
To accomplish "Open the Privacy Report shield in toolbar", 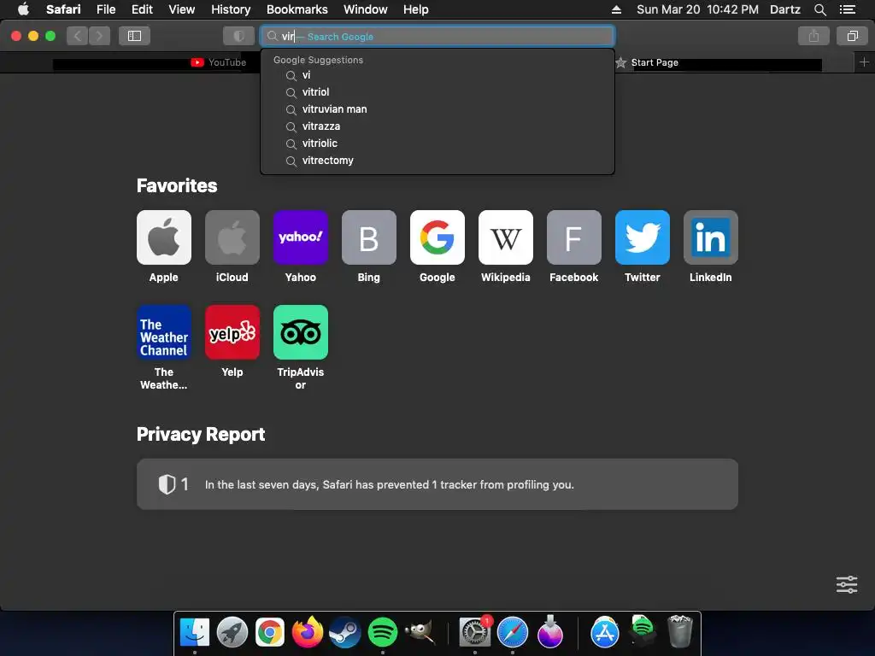I will coord(239,36).
